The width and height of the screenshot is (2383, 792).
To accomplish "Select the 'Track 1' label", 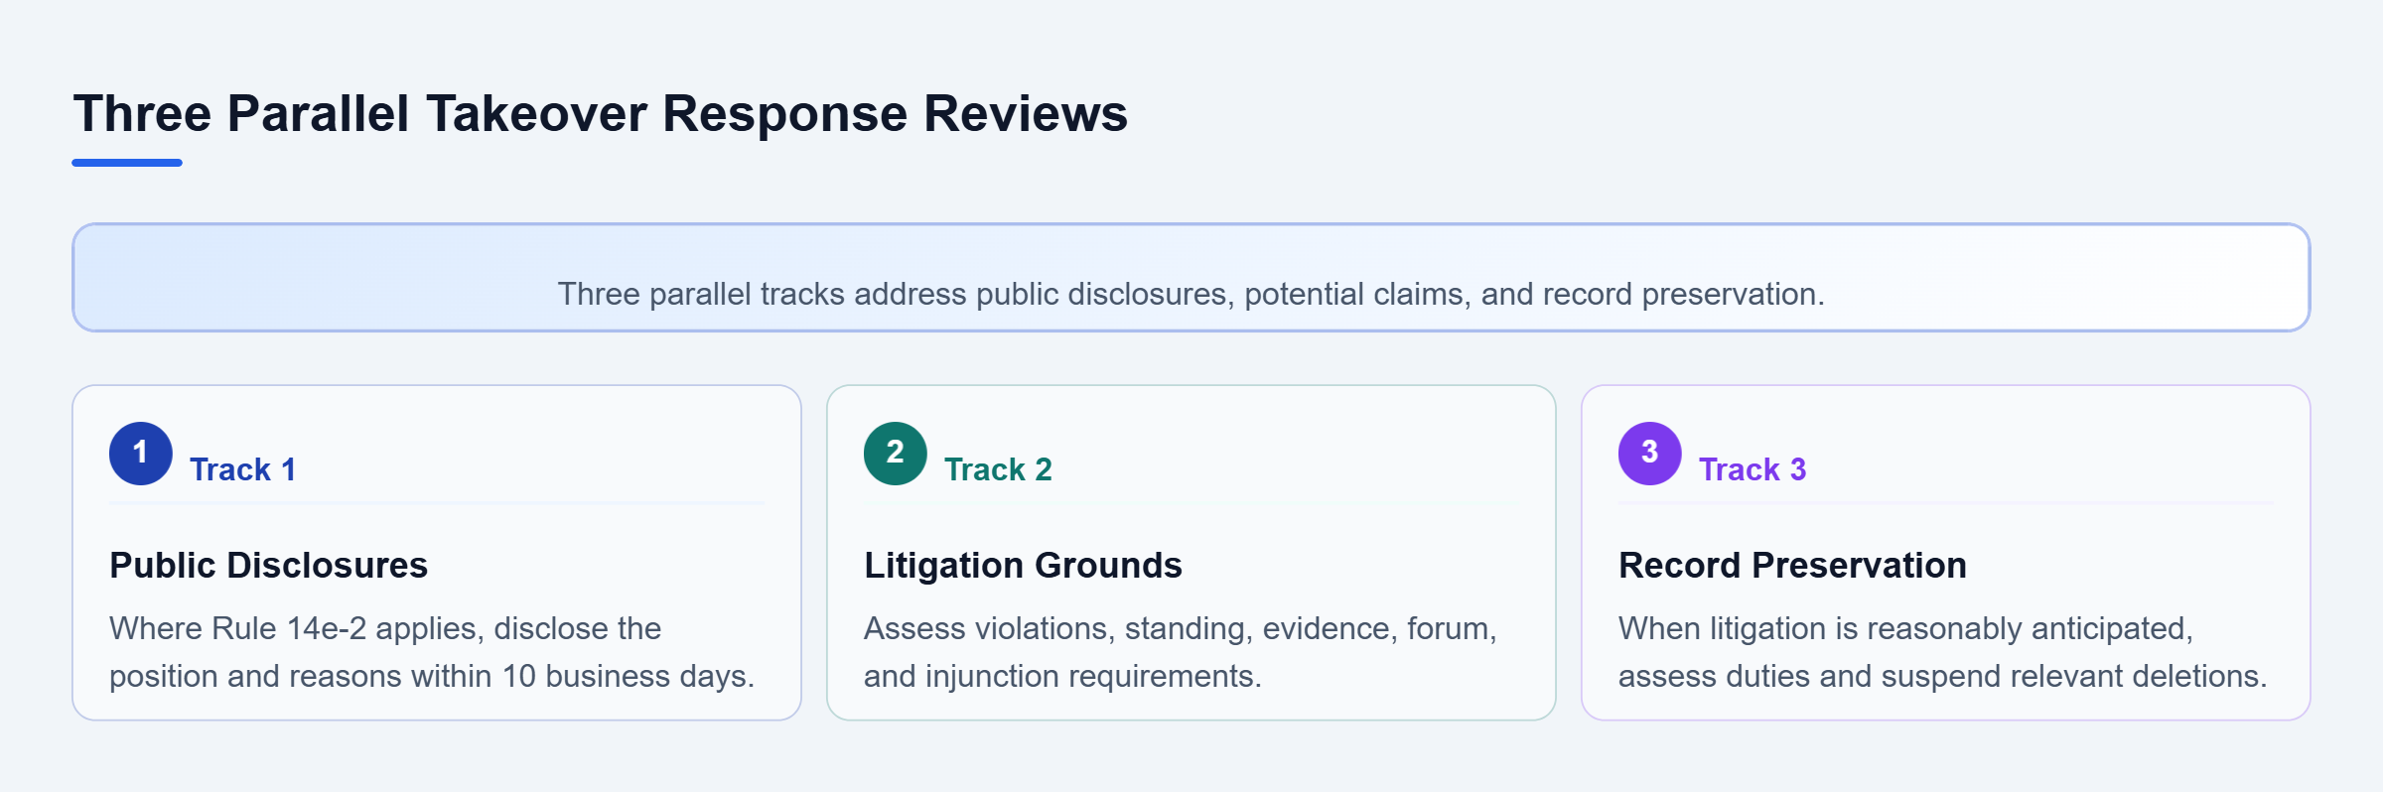I will (243, 469).
